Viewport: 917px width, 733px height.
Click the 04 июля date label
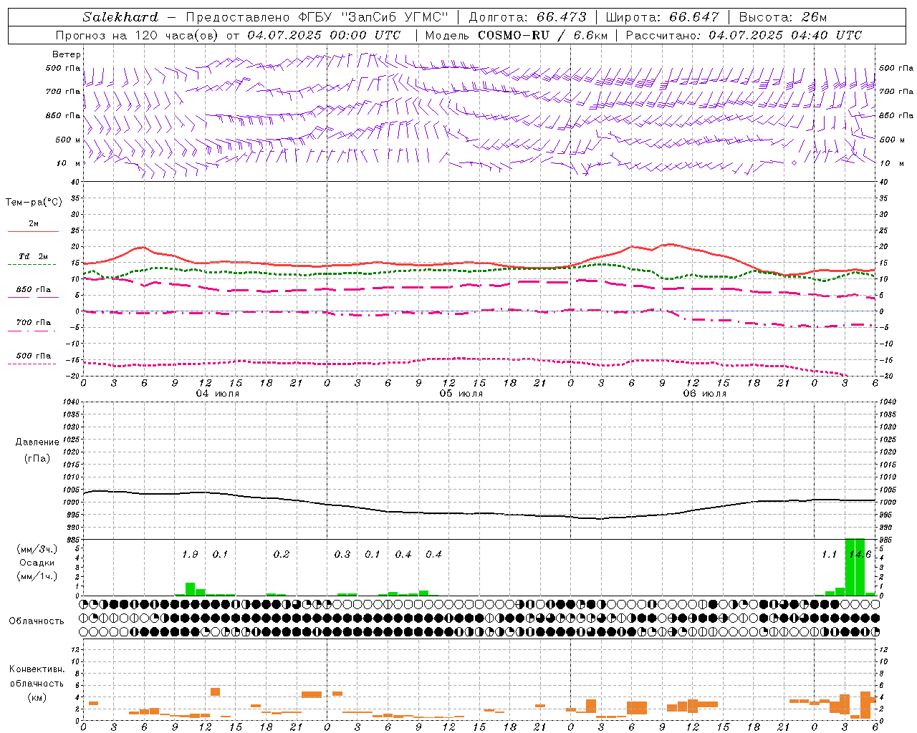click(218, 394)
